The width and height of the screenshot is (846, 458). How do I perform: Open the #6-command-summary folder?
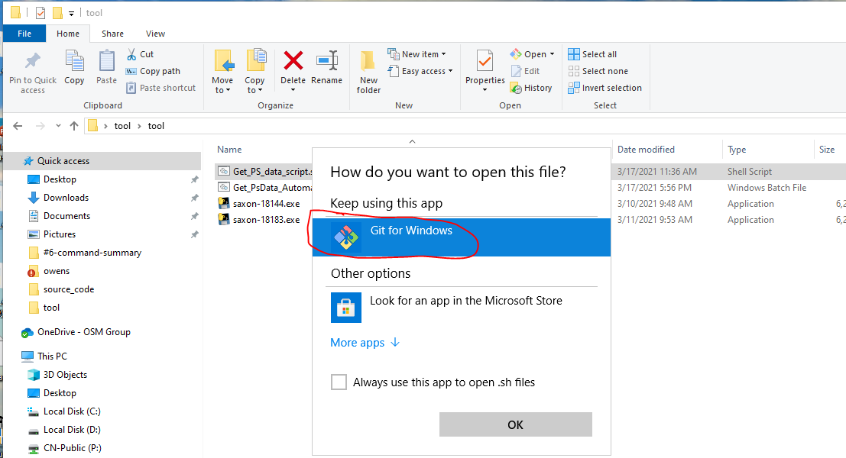coord(92,253)
